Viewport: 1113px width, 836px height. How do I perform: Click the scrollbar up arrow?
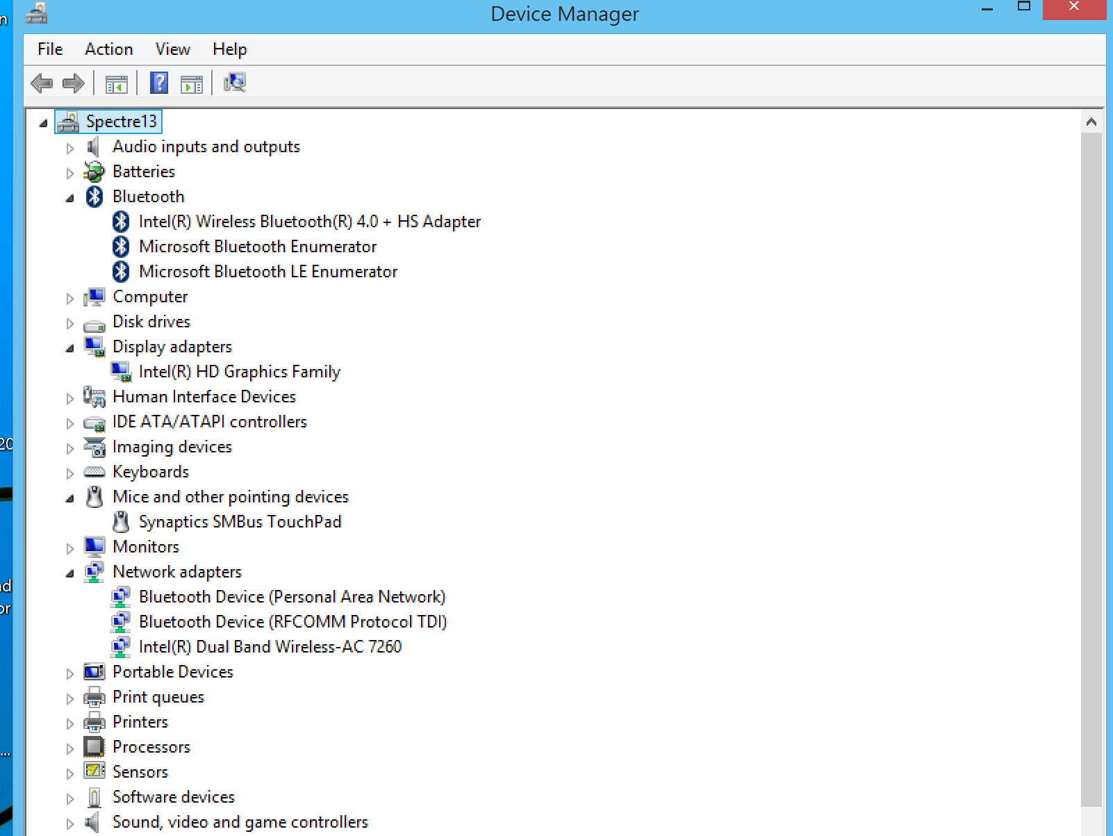pos(1091,122)
